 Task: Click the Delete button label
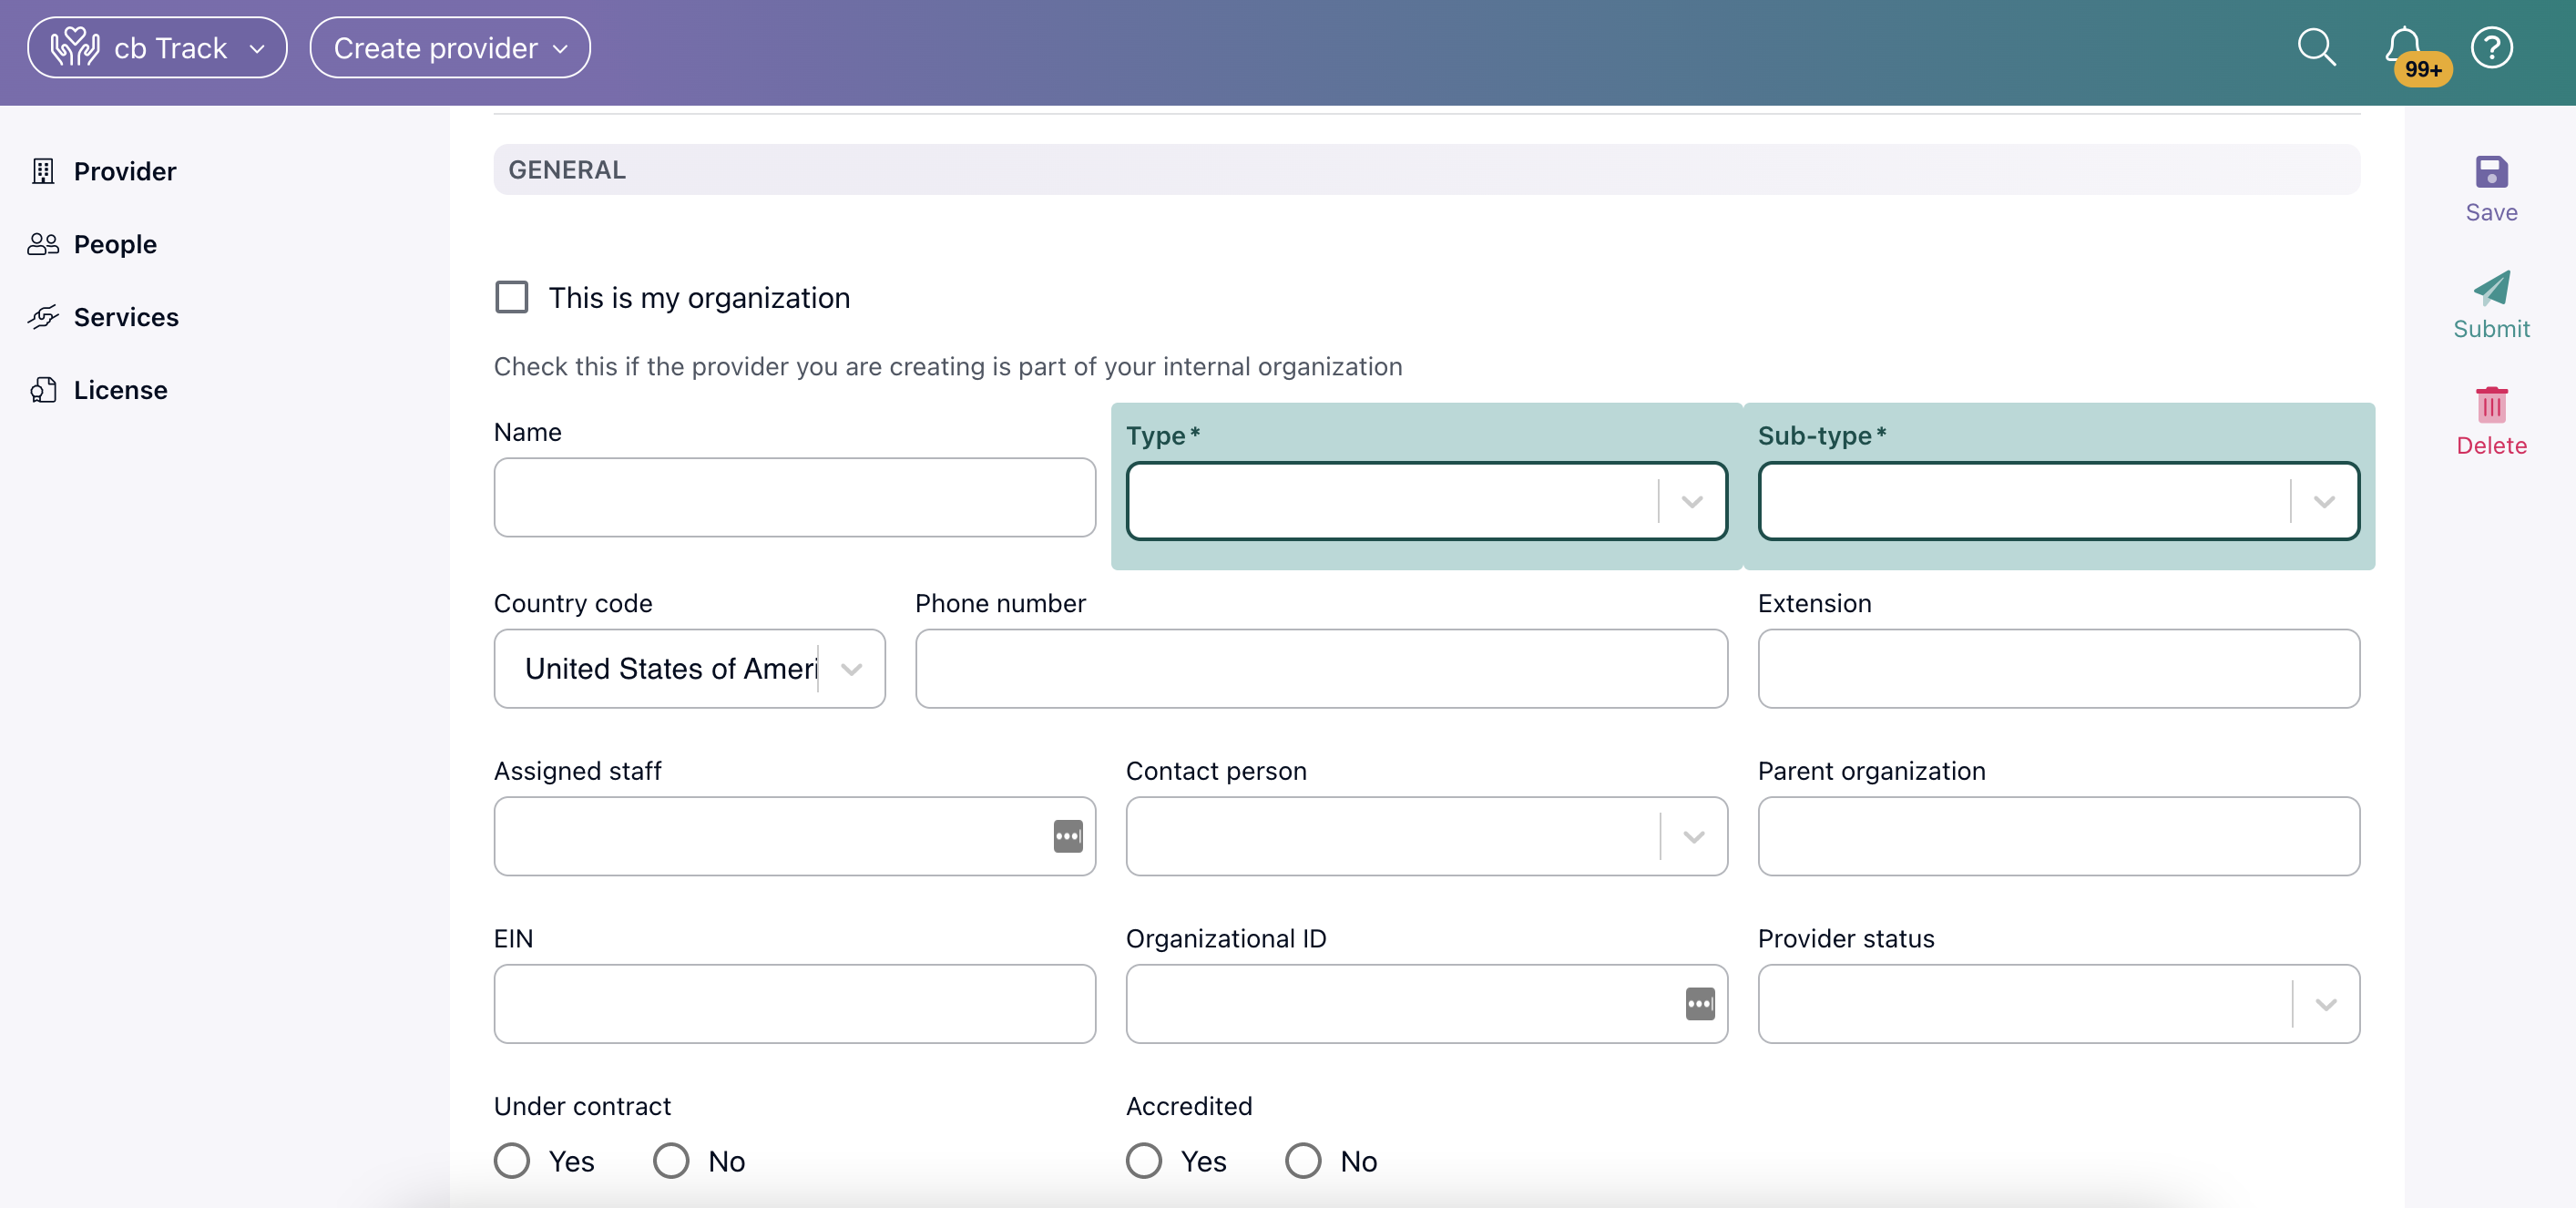[x=2491, y=446]
